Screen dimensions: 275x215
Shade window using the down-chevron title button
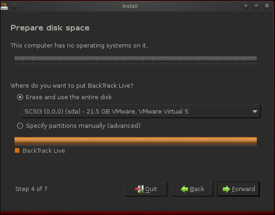point(245,6)
